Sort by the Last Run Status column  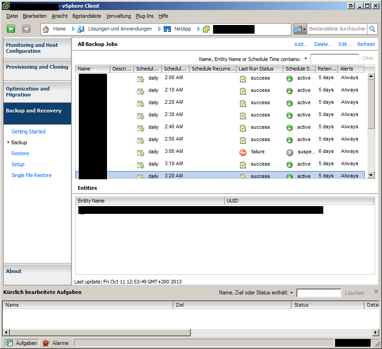tap(260, 69)
